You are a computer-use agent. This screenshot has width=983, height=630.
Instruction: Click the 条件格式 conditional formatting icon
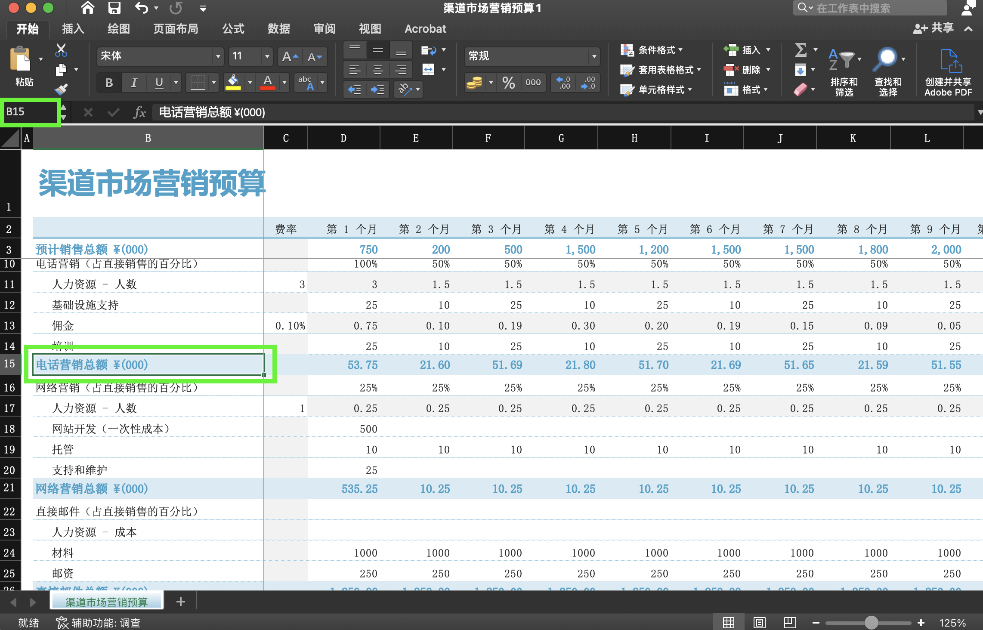click(627, 49)
